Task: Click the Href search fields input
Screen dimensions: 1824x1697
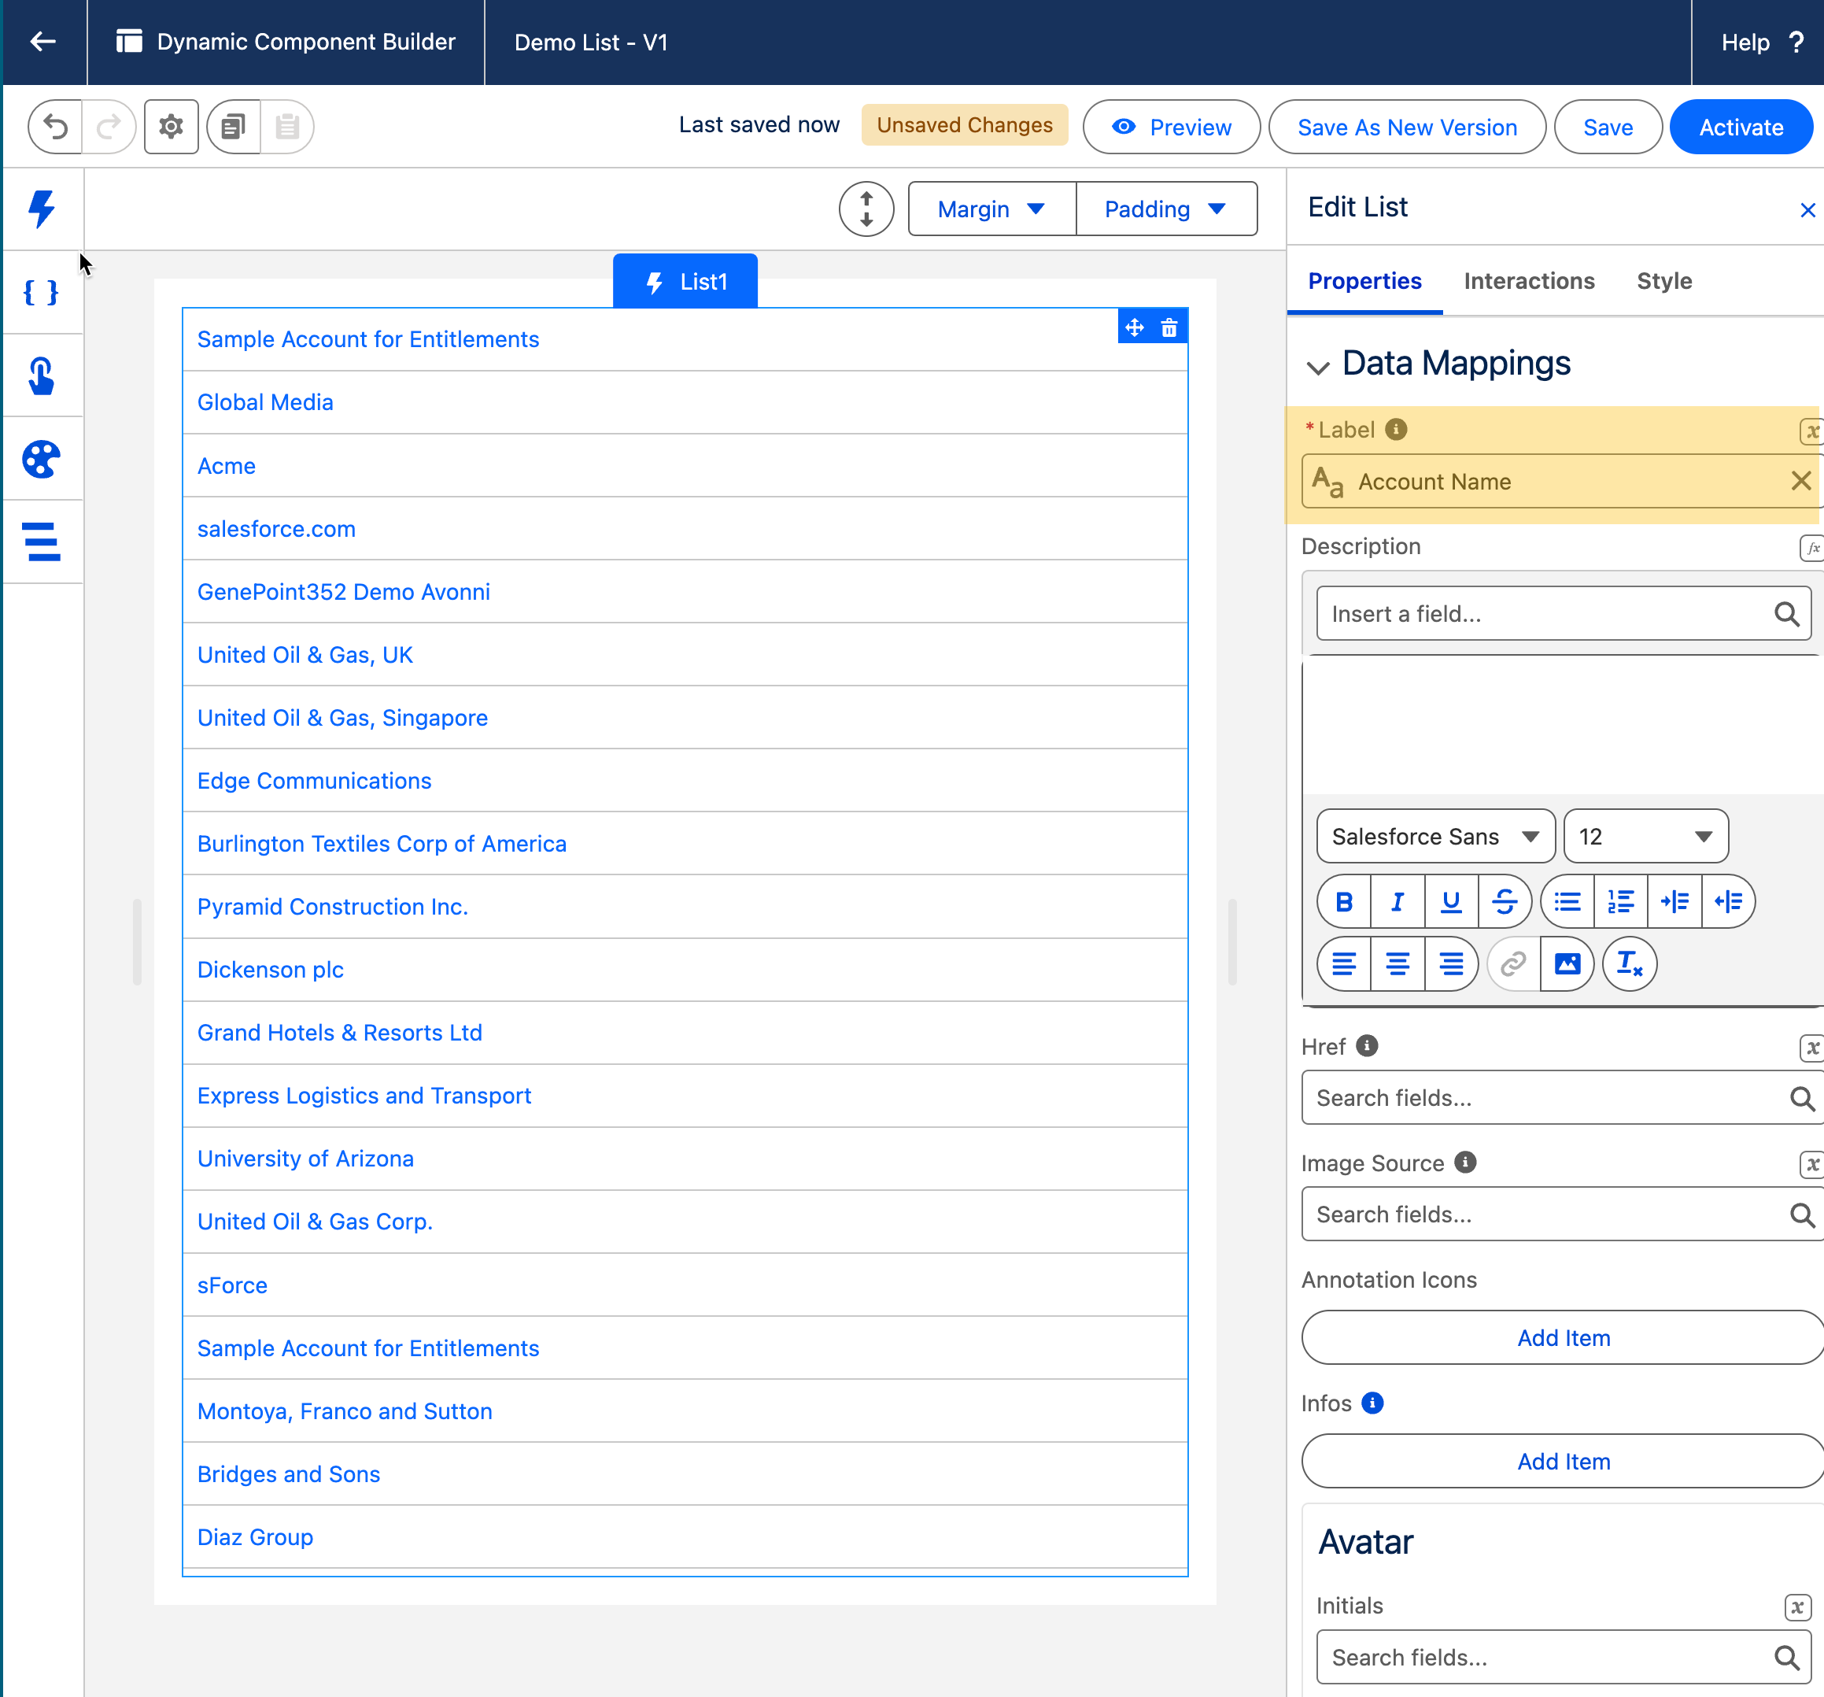Action: coord(1563,1099)
